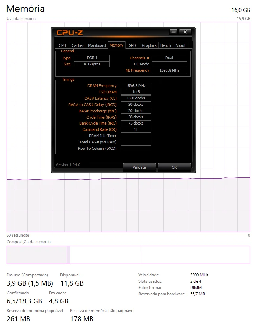The image size is (257, 330).
Task: Click the Bank Cycle Time (tRC) label
Action: point(98,123)
